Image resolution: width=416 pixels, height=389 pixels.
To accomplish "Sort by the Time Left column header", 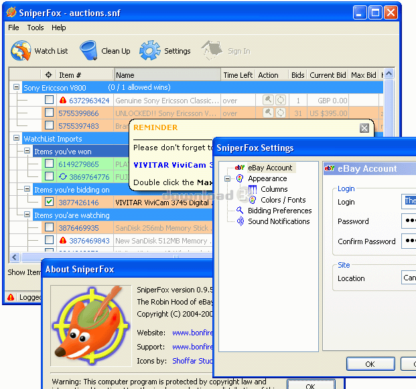I will point(238,75).
